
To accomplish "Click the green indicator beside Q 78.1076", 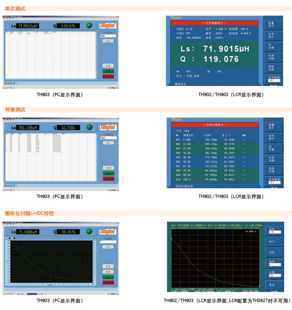I will point(90,232).
